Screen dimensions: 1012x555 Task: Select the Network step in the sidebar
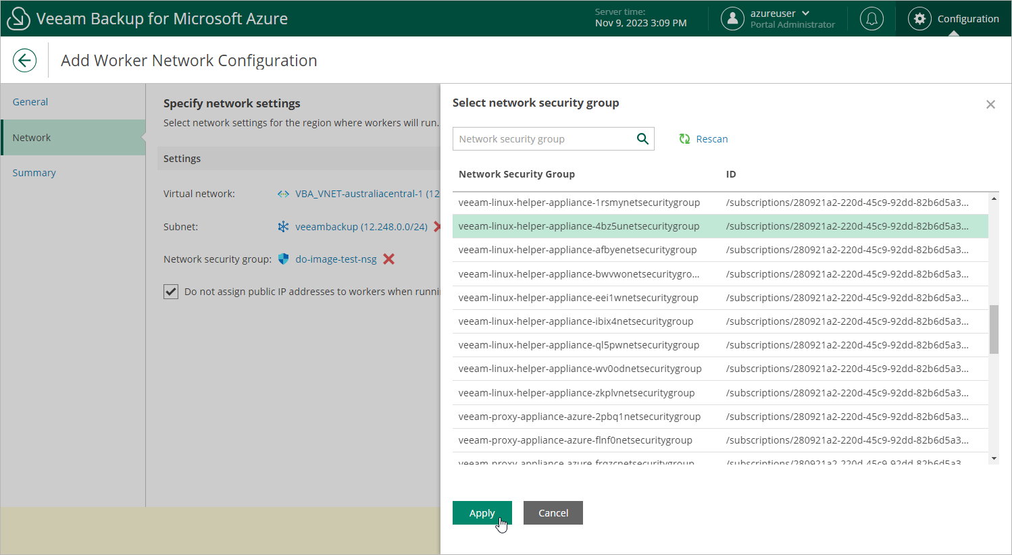tap(73, 138)
